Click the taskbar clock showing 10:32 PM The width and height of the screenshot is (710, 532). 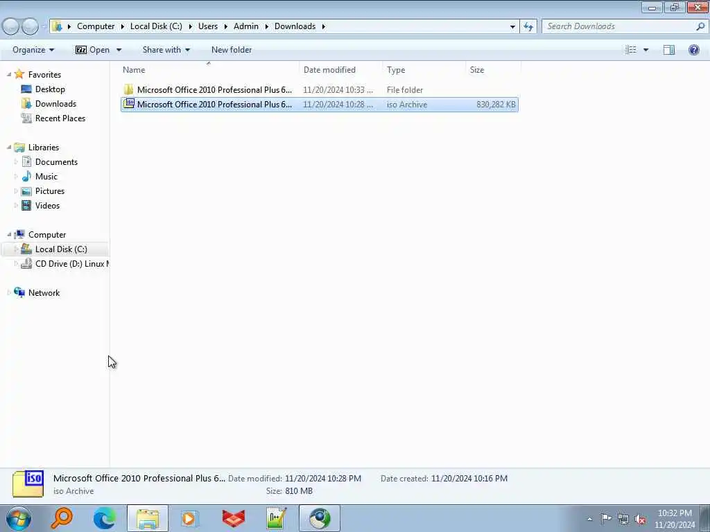[675, 519]
